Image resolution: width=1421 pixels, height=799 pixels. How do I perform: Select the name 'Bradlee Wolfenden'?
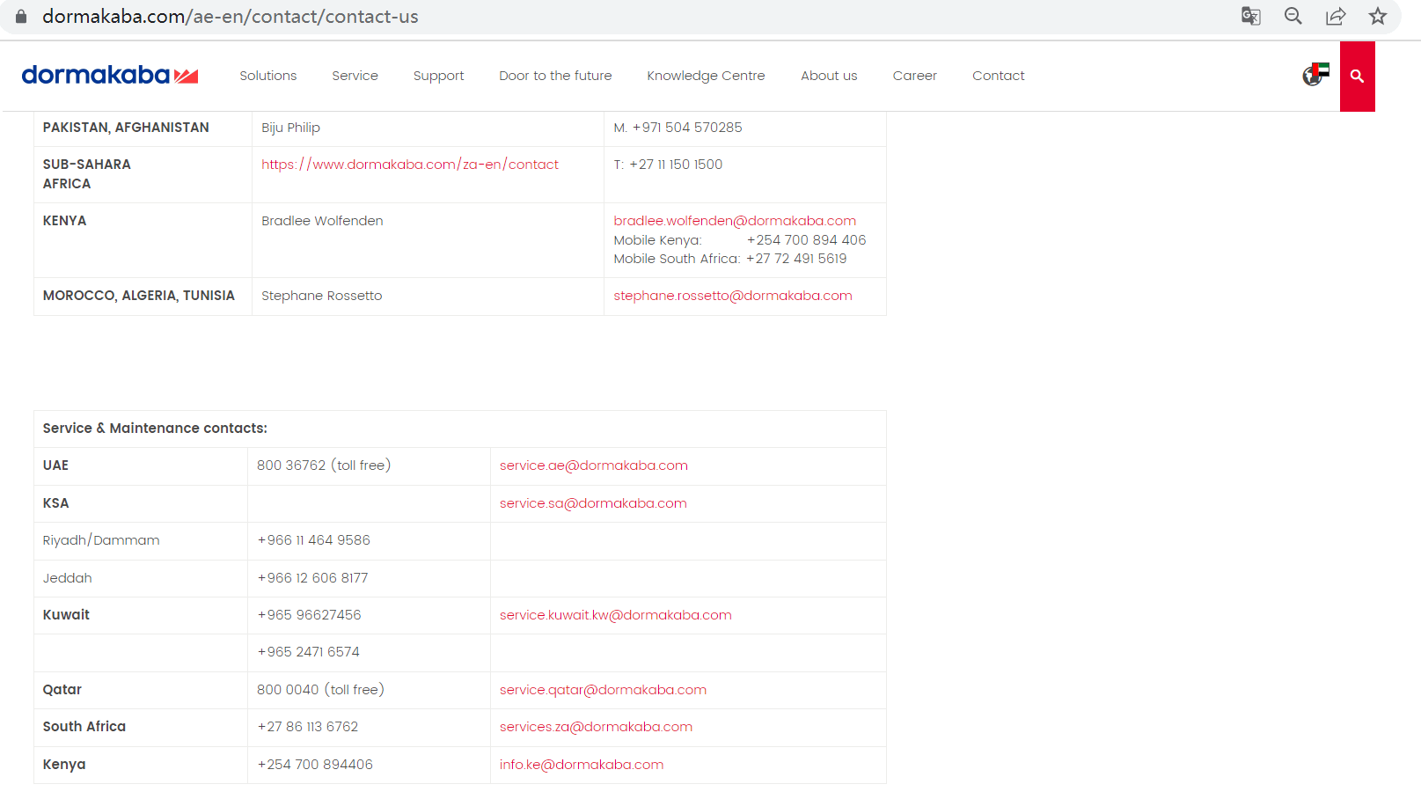322,221
